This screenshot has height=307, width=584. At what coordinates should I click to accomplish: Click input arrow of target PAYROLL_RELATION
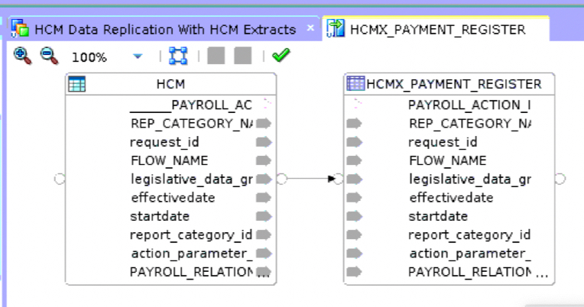[354, 272]
